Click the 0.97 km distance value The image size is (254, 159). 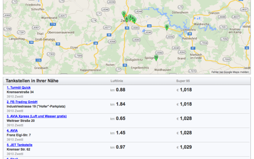(x=121, y=147)
